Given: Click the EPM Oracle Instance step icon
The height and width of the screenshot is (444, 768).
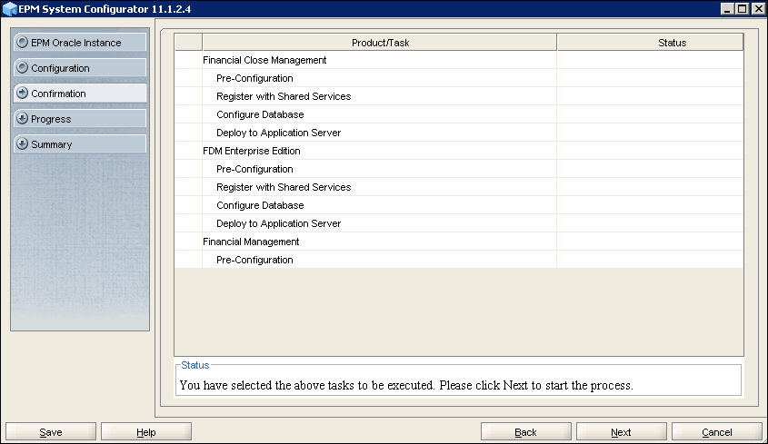Looking at the screenshot, I should coord(22,43).
